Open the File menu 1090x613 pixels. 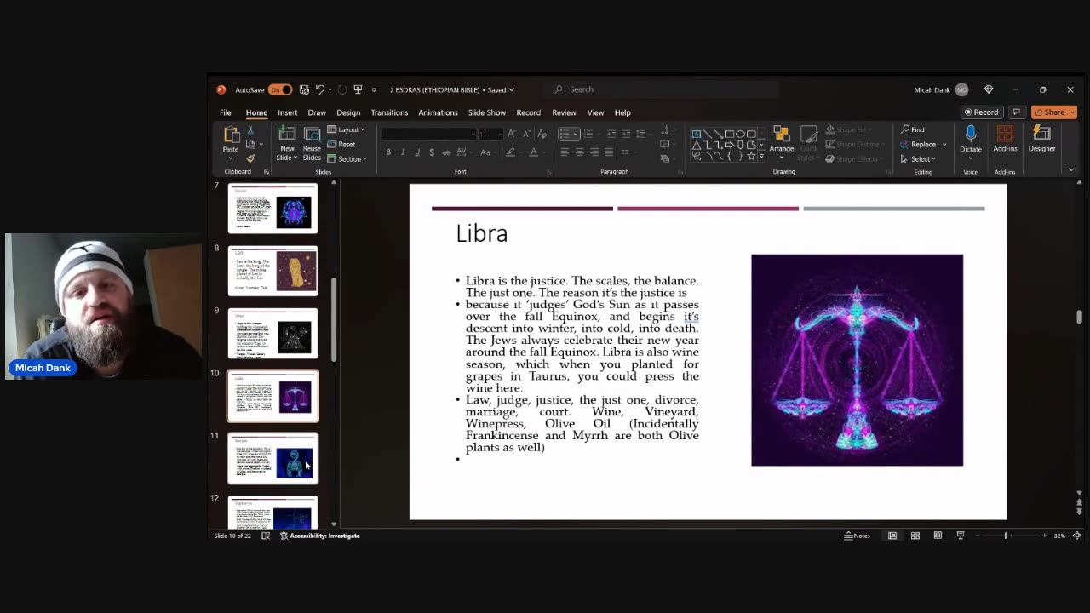(x=225, y=112)
